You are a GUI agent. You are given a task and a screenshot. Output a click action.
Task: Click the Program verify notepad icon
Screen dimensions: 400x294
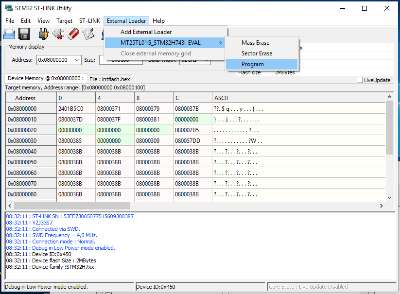88,34
